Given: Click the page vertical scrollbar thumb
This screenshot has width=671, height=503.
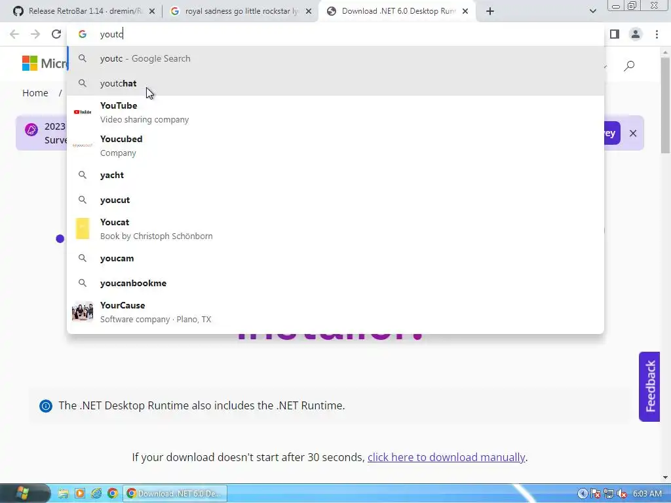Looking at the screenshot, I should (664, 105).
